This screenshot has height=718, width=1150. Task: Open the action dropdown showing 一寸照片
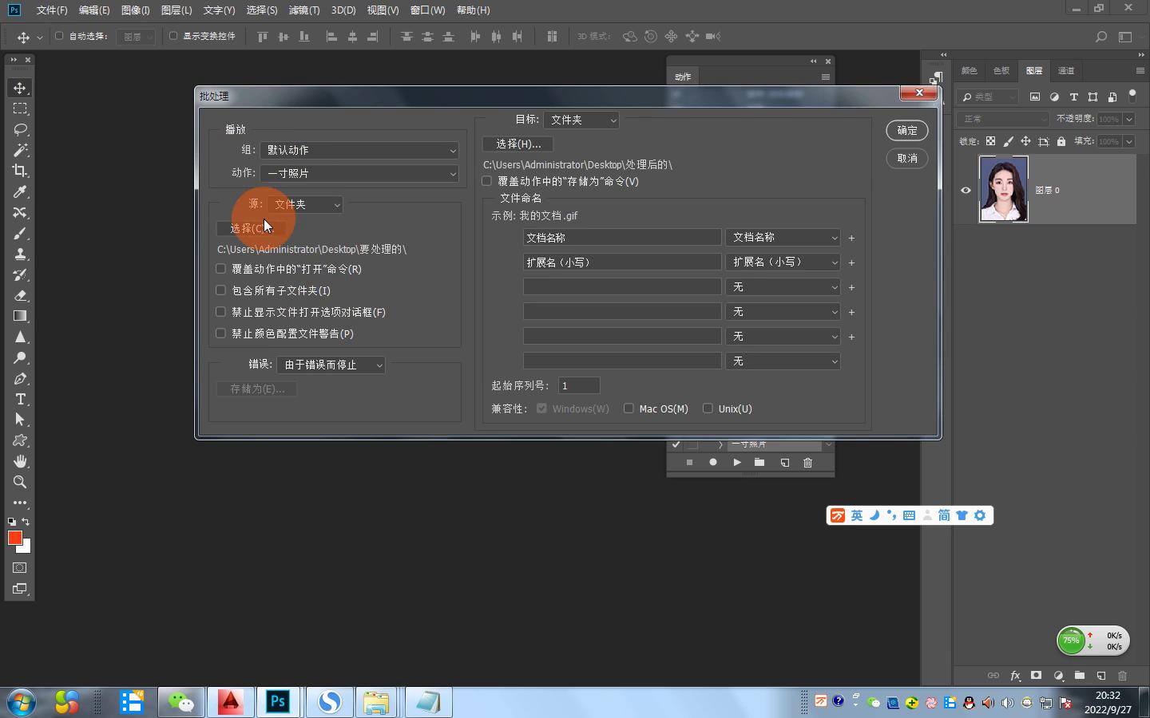[359, 173]
